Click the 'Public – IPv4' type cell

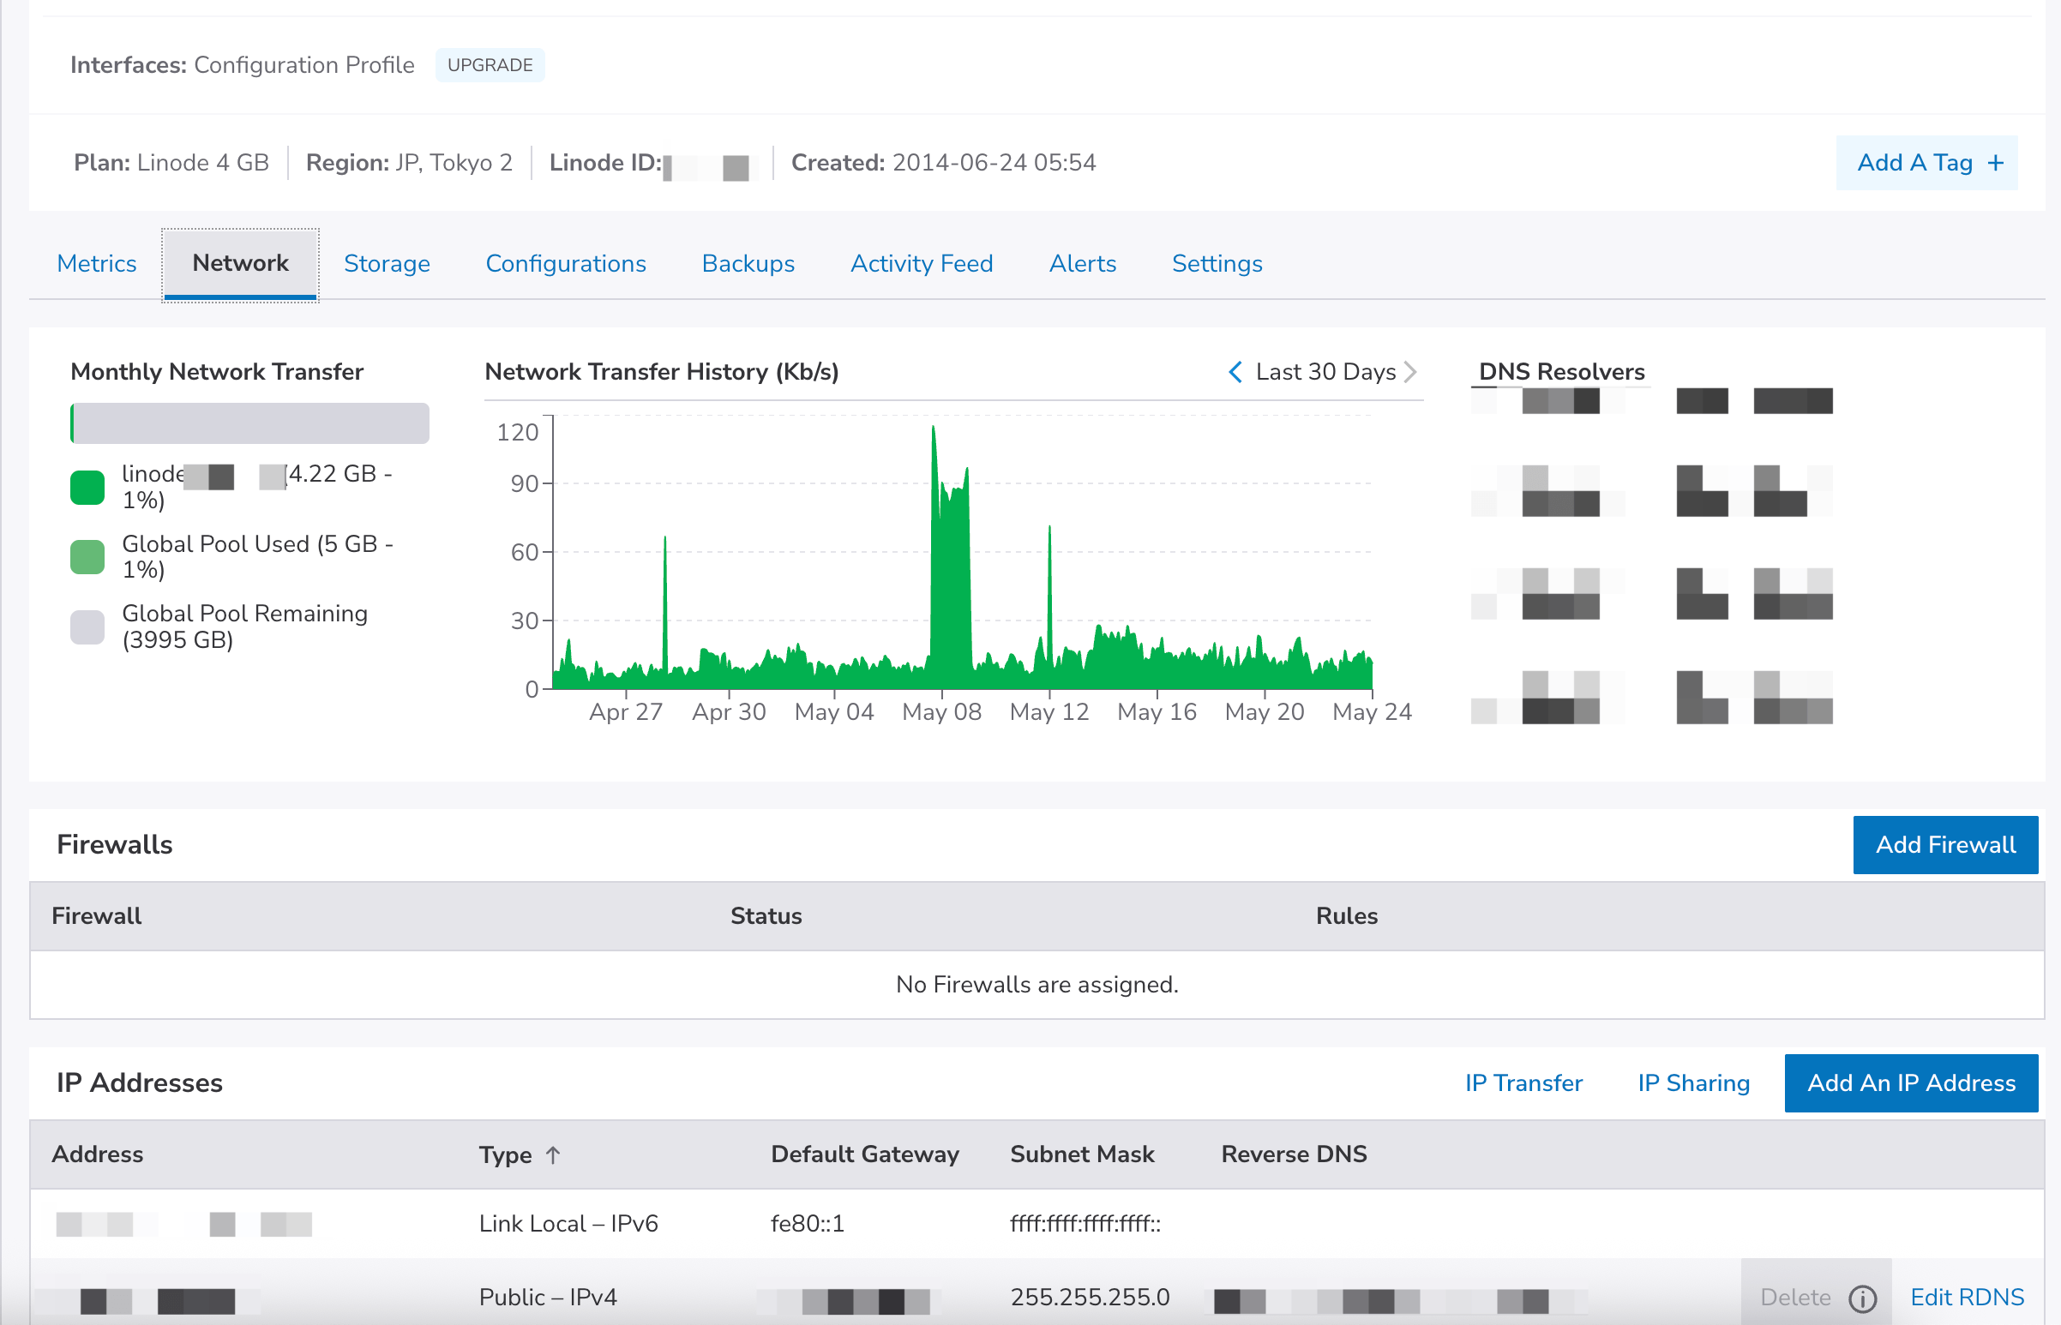pyautogui.click(x=547, y=1298)
